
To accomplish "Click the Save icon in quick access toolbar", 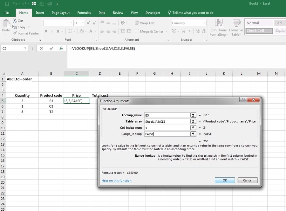I will (7, 3).
